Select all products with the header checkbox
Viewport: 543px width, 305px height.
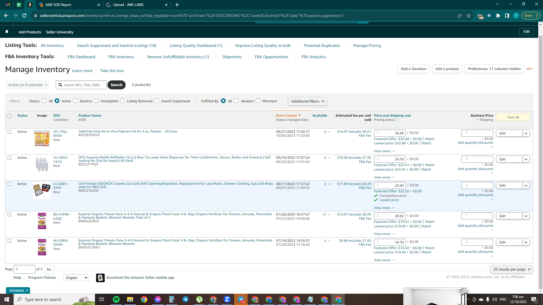click(10, 116)
